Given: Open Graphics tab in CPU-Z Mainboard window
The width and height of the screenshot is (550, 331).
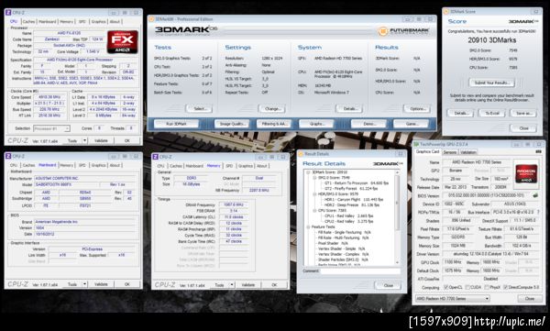Looking at the screenshot, I should (x=99, y=165).
